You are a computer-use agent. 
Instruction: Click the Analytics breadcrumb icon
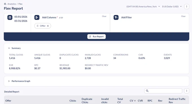(5, 4)
